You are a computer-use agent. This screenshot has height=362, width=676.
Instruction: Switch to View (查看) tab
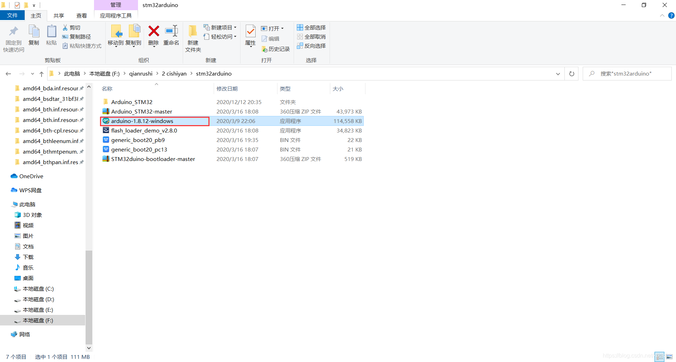(x=82, y=15)
